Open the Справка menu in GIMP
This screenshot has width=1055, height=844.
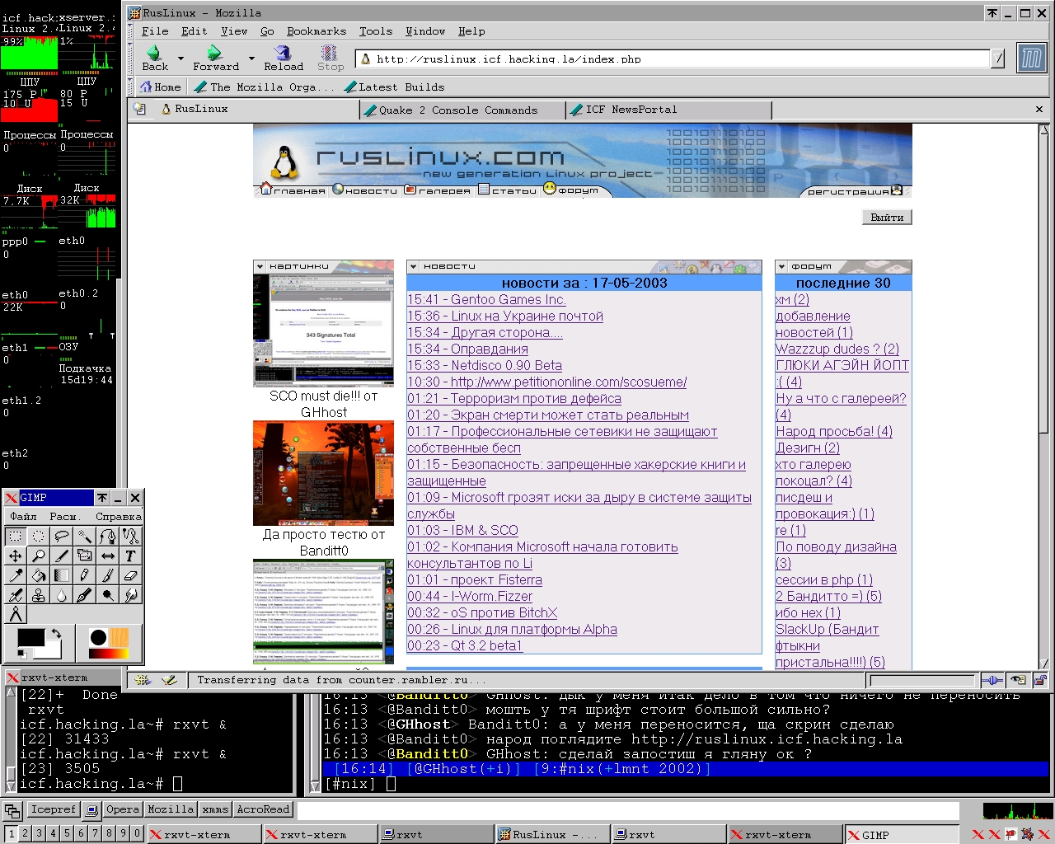click(x=119, y=516)
